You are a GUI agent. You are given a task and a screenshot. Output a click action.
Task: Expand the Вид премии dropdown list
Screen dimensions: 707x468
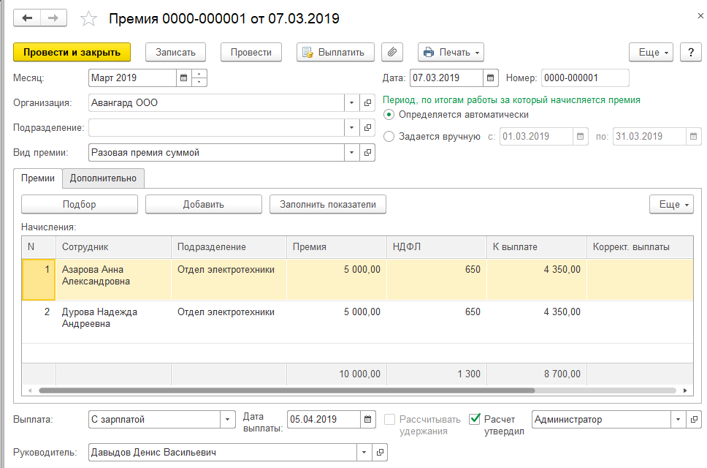point(351,153)
